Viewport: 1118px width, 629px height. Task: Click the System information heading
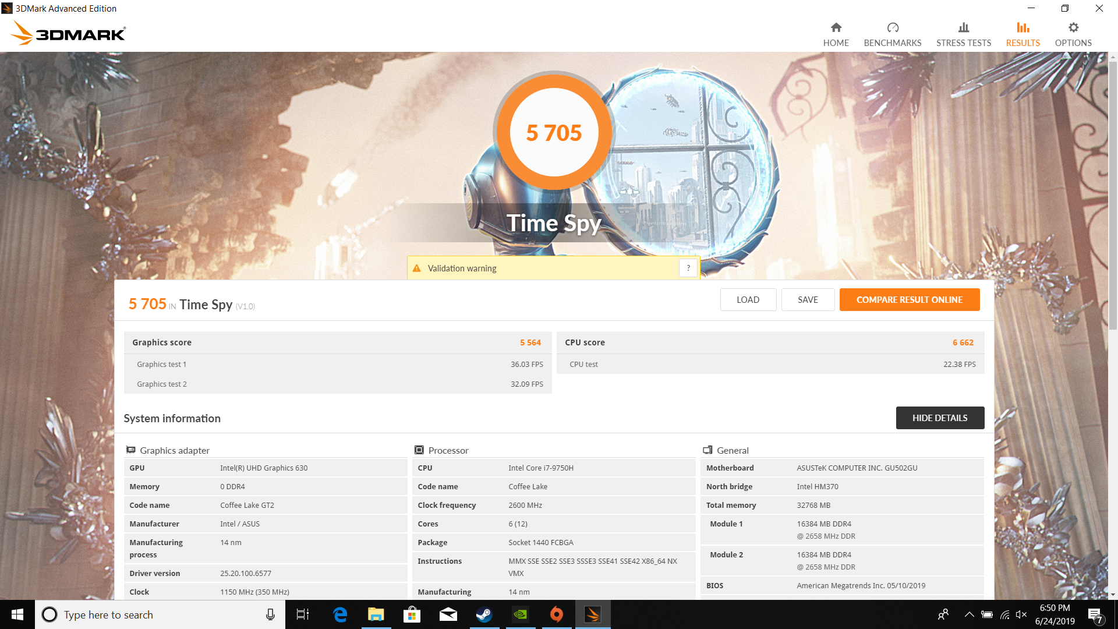(x=172, y=418)
